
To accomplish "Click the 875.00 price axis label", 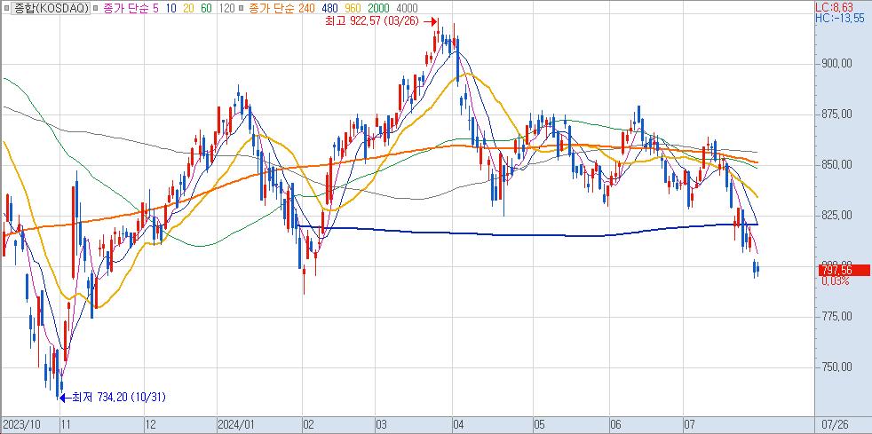I will [836, 114].
